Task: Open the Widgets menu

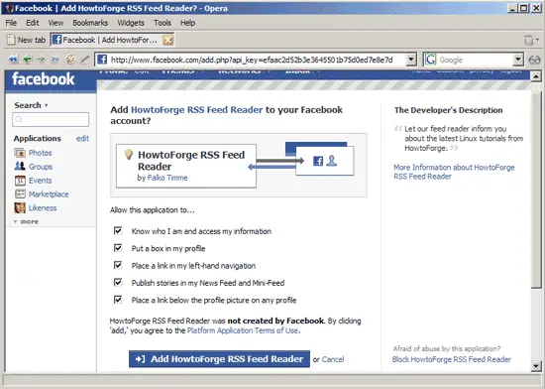Action: tap(131, 23)
